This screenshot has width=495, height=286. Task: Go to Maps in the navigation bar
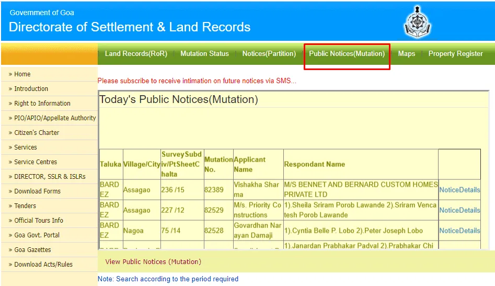click(406, 54)
